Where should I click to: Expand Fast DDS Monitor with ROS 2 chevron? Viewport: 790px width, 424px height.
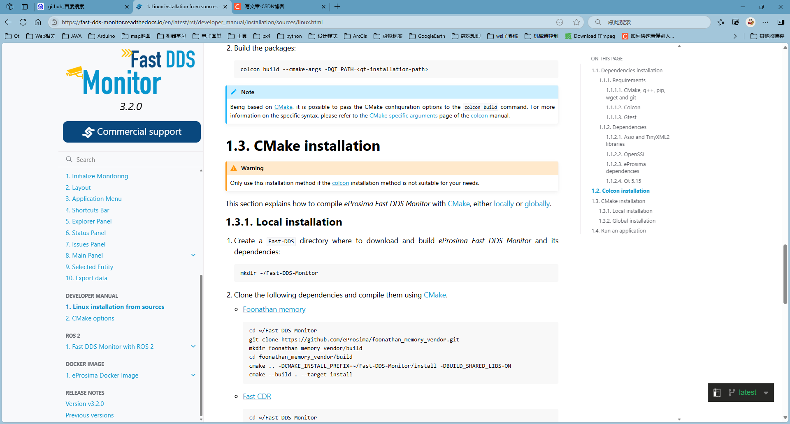193,346
